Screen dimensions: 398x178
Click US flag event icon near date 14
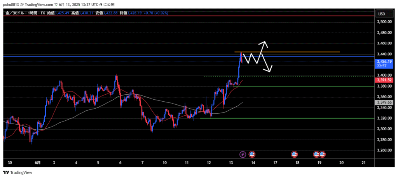point(251,155)
